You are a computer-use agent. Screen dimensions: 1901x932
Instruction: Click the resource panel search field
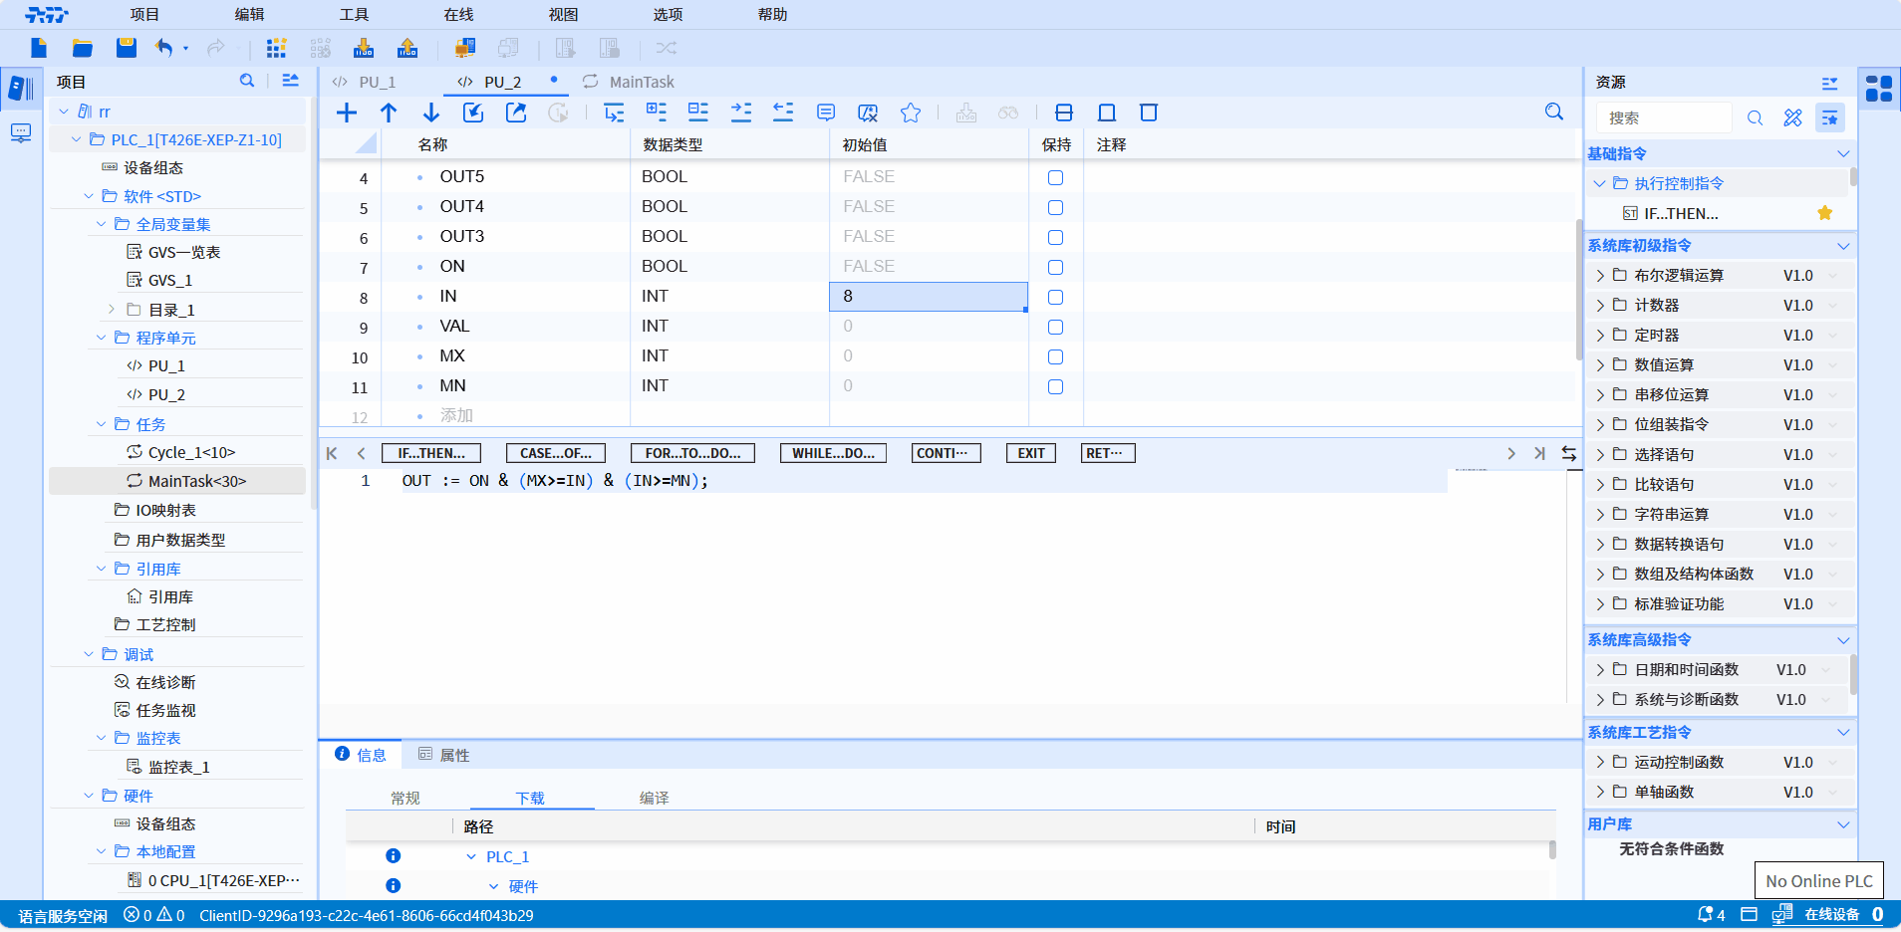point(1664,117)
